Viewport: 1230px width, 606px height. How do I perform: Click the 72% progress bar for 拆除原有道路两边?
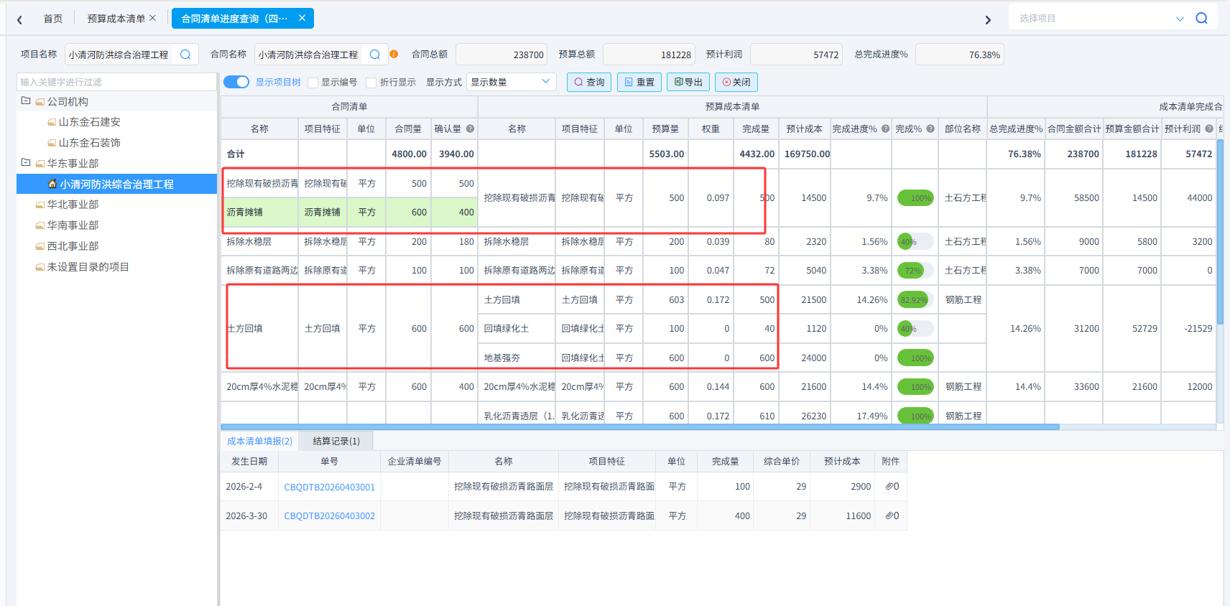coord(915,271)
